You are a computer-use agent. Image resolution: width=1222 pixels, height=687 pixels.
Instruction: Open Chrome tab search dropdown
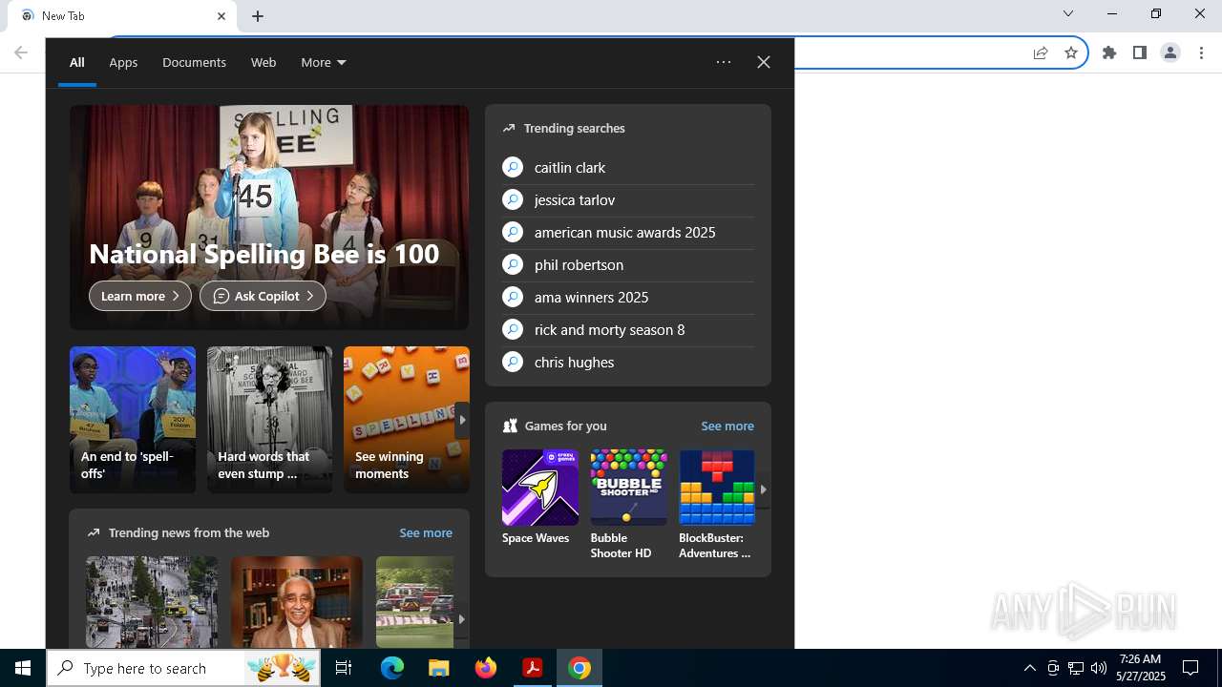pos(1068,13)
